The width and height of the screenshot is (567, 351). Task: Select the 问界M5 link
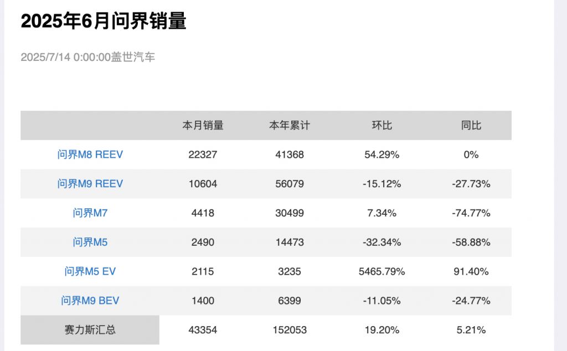click(x=90, y=242)
